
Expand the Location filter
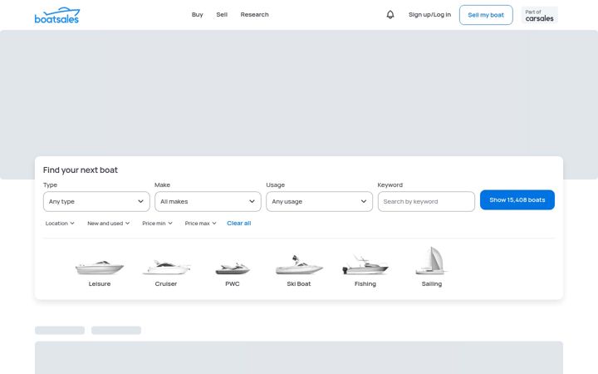(60, 224)
